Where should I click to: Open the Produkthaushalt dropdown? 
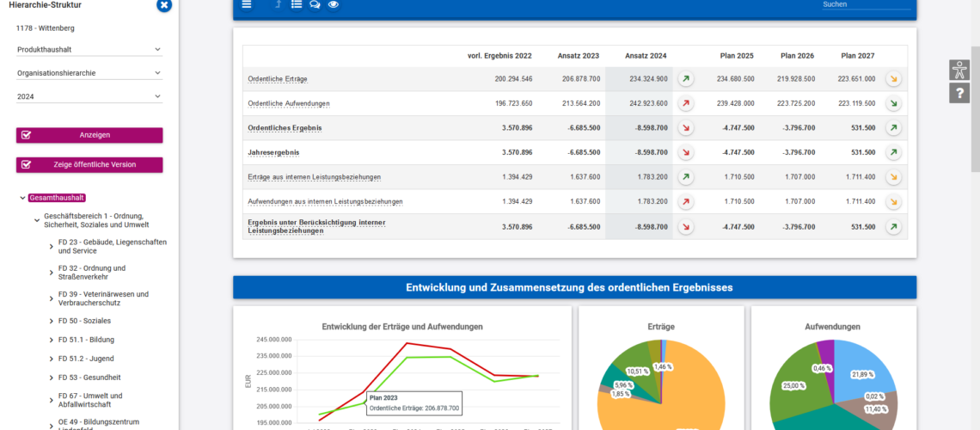[x=89, y=49]
